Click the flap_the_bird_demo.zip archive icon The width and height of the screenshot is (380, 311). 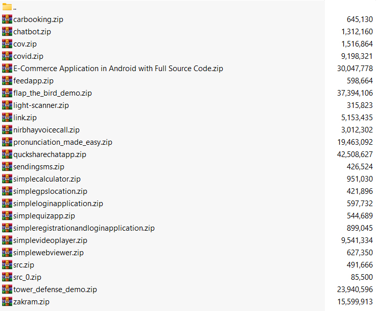pyautogui.click(x=7, y=93)
